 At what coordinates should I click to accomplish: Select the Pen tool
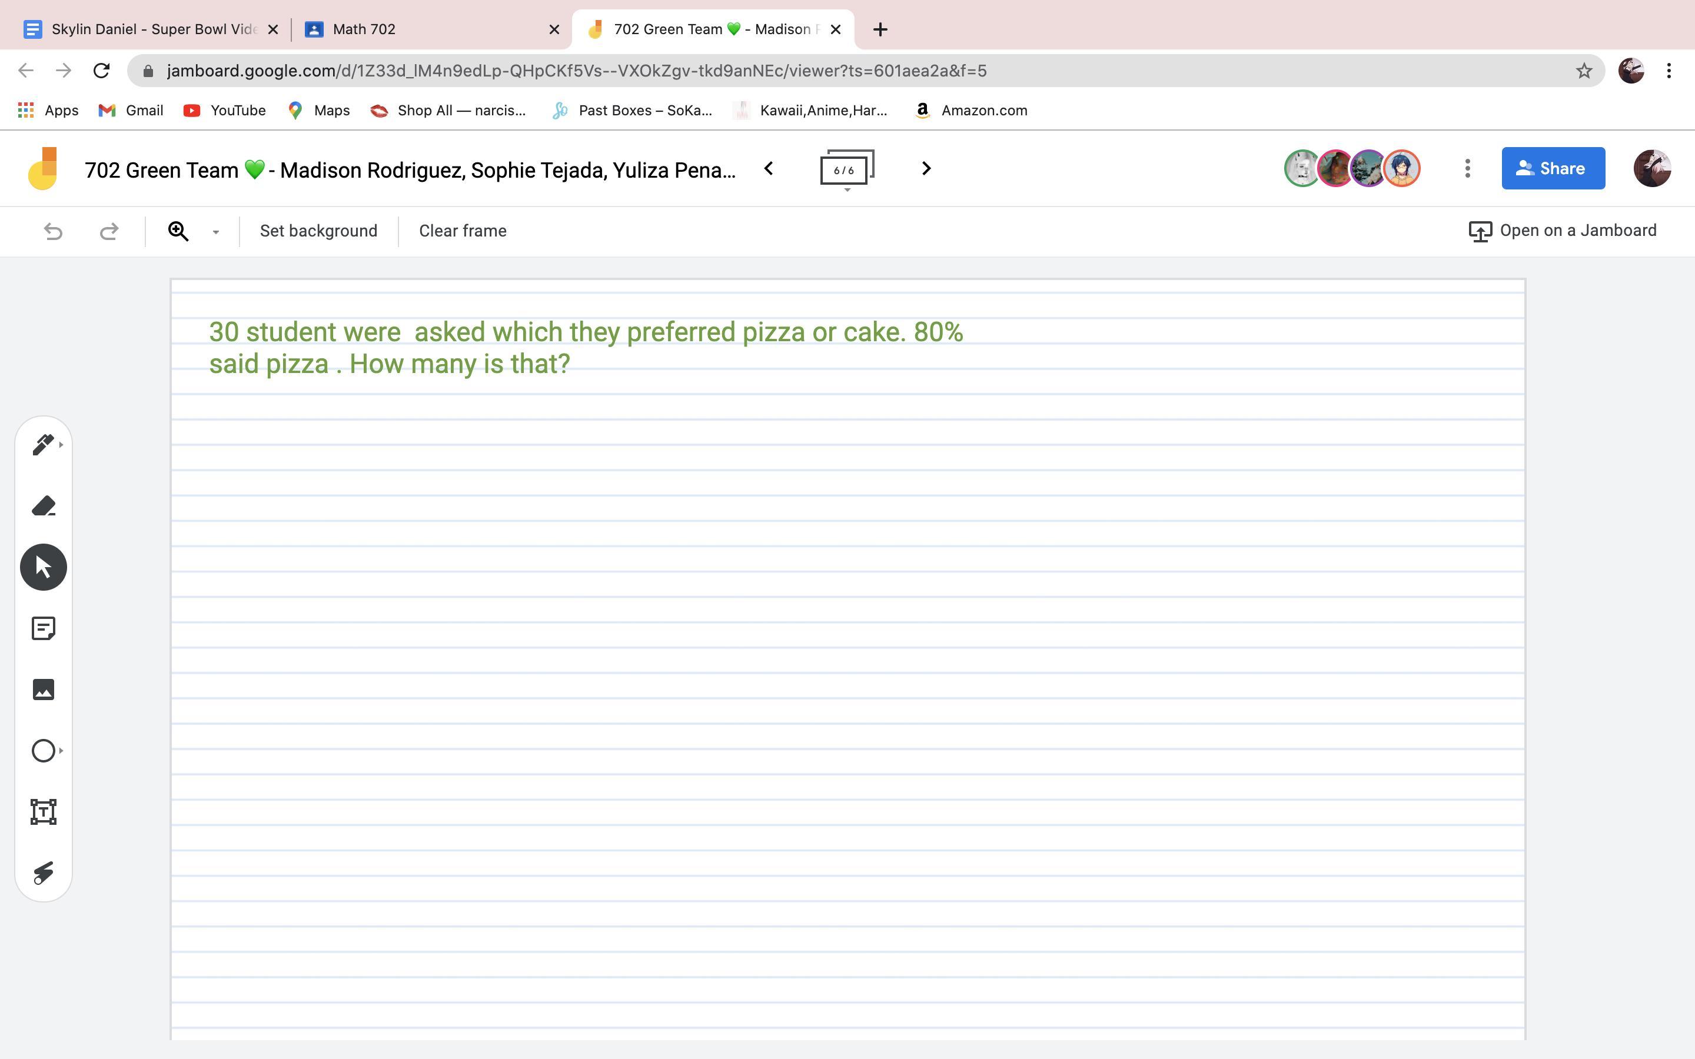(43, 445)
